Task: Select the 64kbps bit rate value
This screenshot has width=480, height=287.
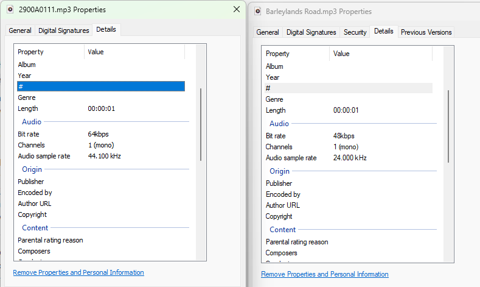Action: tap(99, 133)
